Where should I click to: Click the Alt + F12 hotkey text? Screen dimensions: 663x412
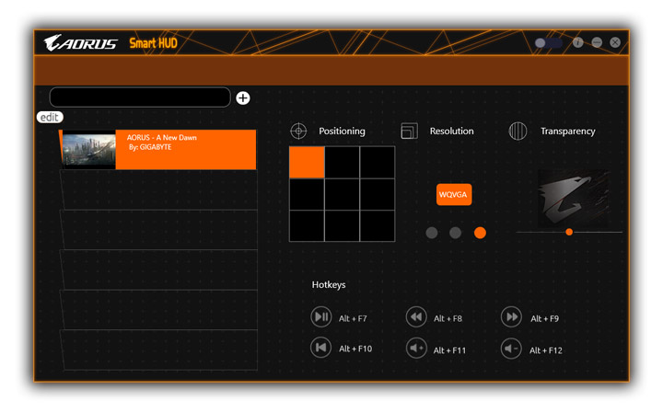(546, 350)
